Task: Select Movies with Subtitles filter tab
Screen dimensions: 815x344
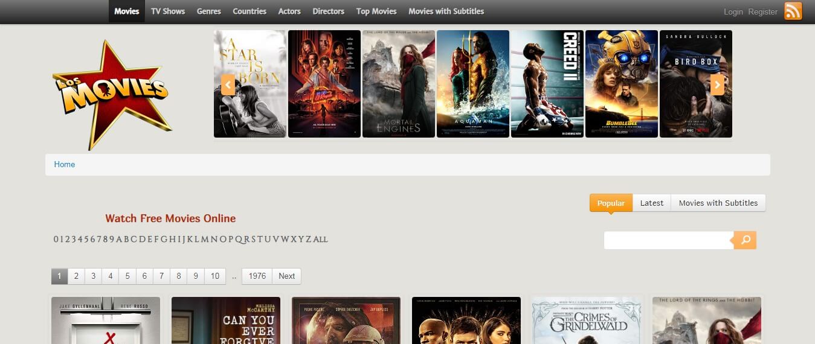Action: pos(718,203)
